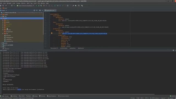
Task: Click the dataSource breadcrumb in editor
Action: pos(81,48)
